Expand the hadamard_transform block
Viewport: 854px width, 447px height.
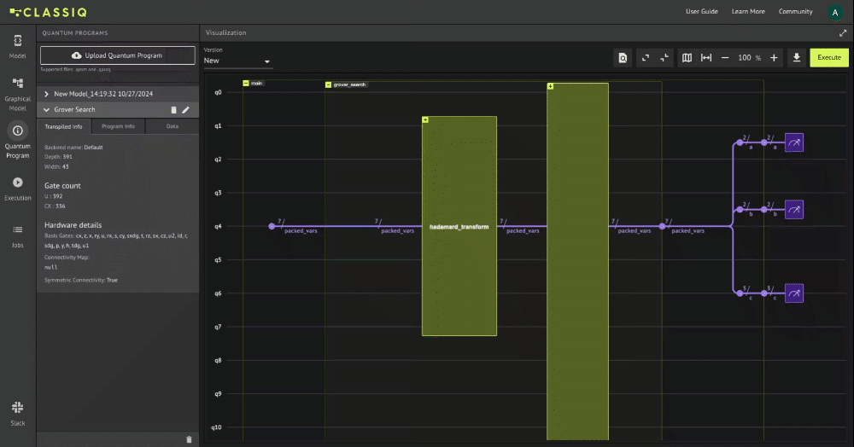(x=425, y=119)
